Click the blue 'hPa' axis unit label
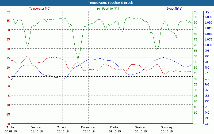 207,12
